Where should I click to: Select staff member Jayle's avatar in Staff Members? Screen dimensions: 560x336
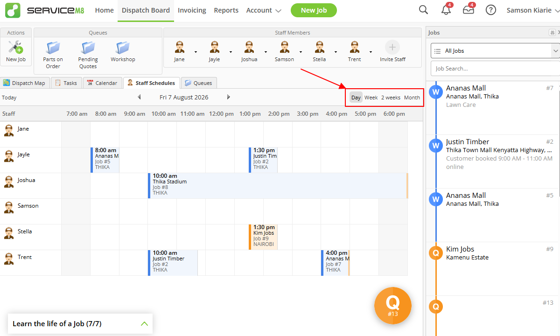click(x=214, y=47)
